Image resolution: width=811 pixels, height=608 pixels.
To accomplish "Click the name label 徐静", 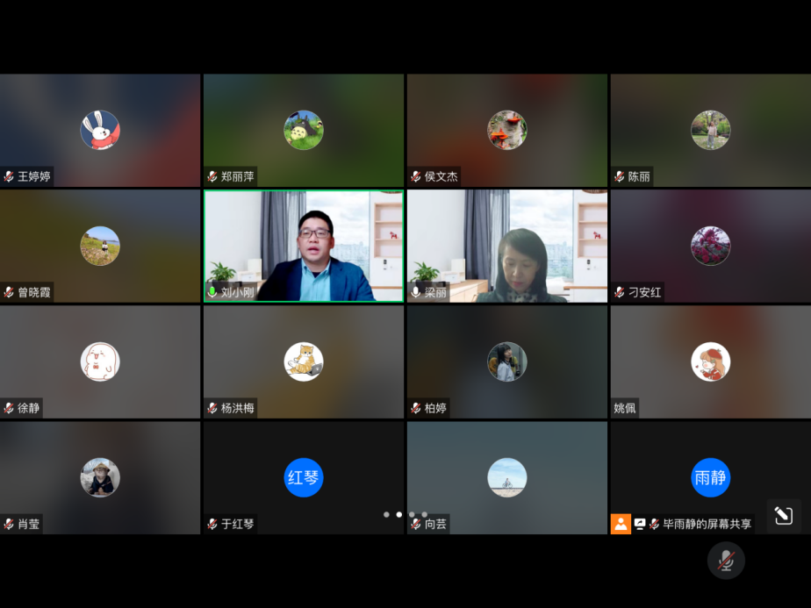I will click(x=28, y=408).
